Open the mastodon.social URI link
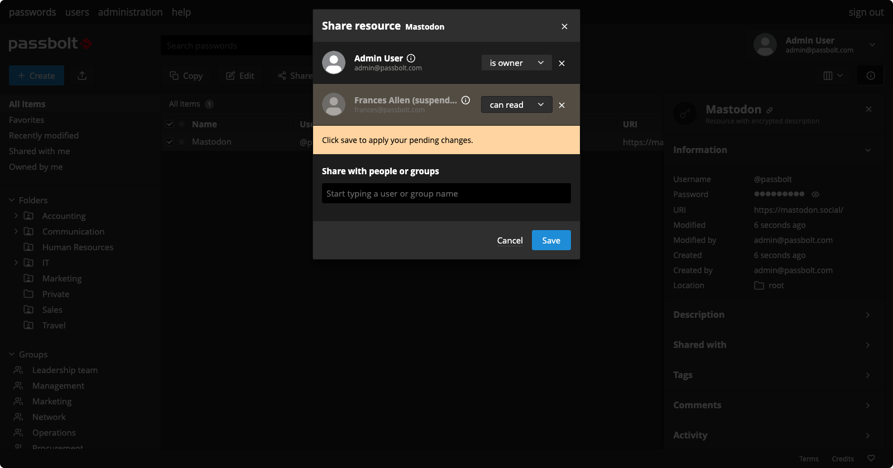The image size is (893, 468). 798,209
